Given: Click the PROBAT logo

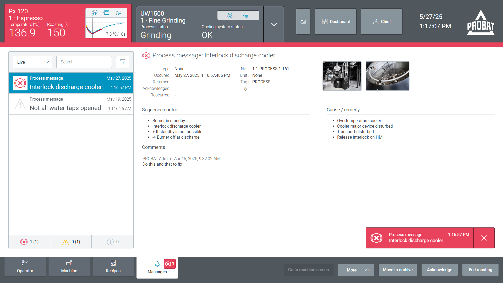Looking at the screenshot, I should 480,23.
